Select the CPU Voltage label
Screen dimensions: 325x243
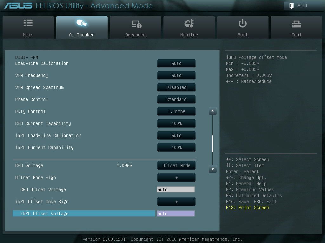(x=29, y=165)
